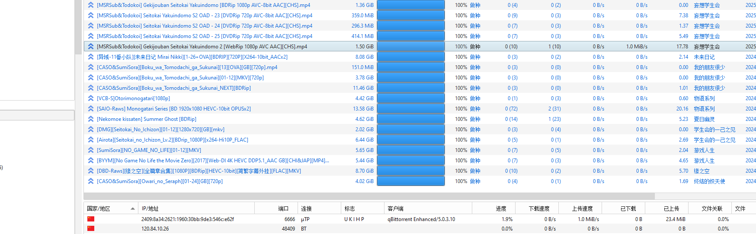Viewport: 756px width, 234px height.
Task: Select torrent name BYYM No Game No Life the Movie Zero
Action: click(213, 161)
